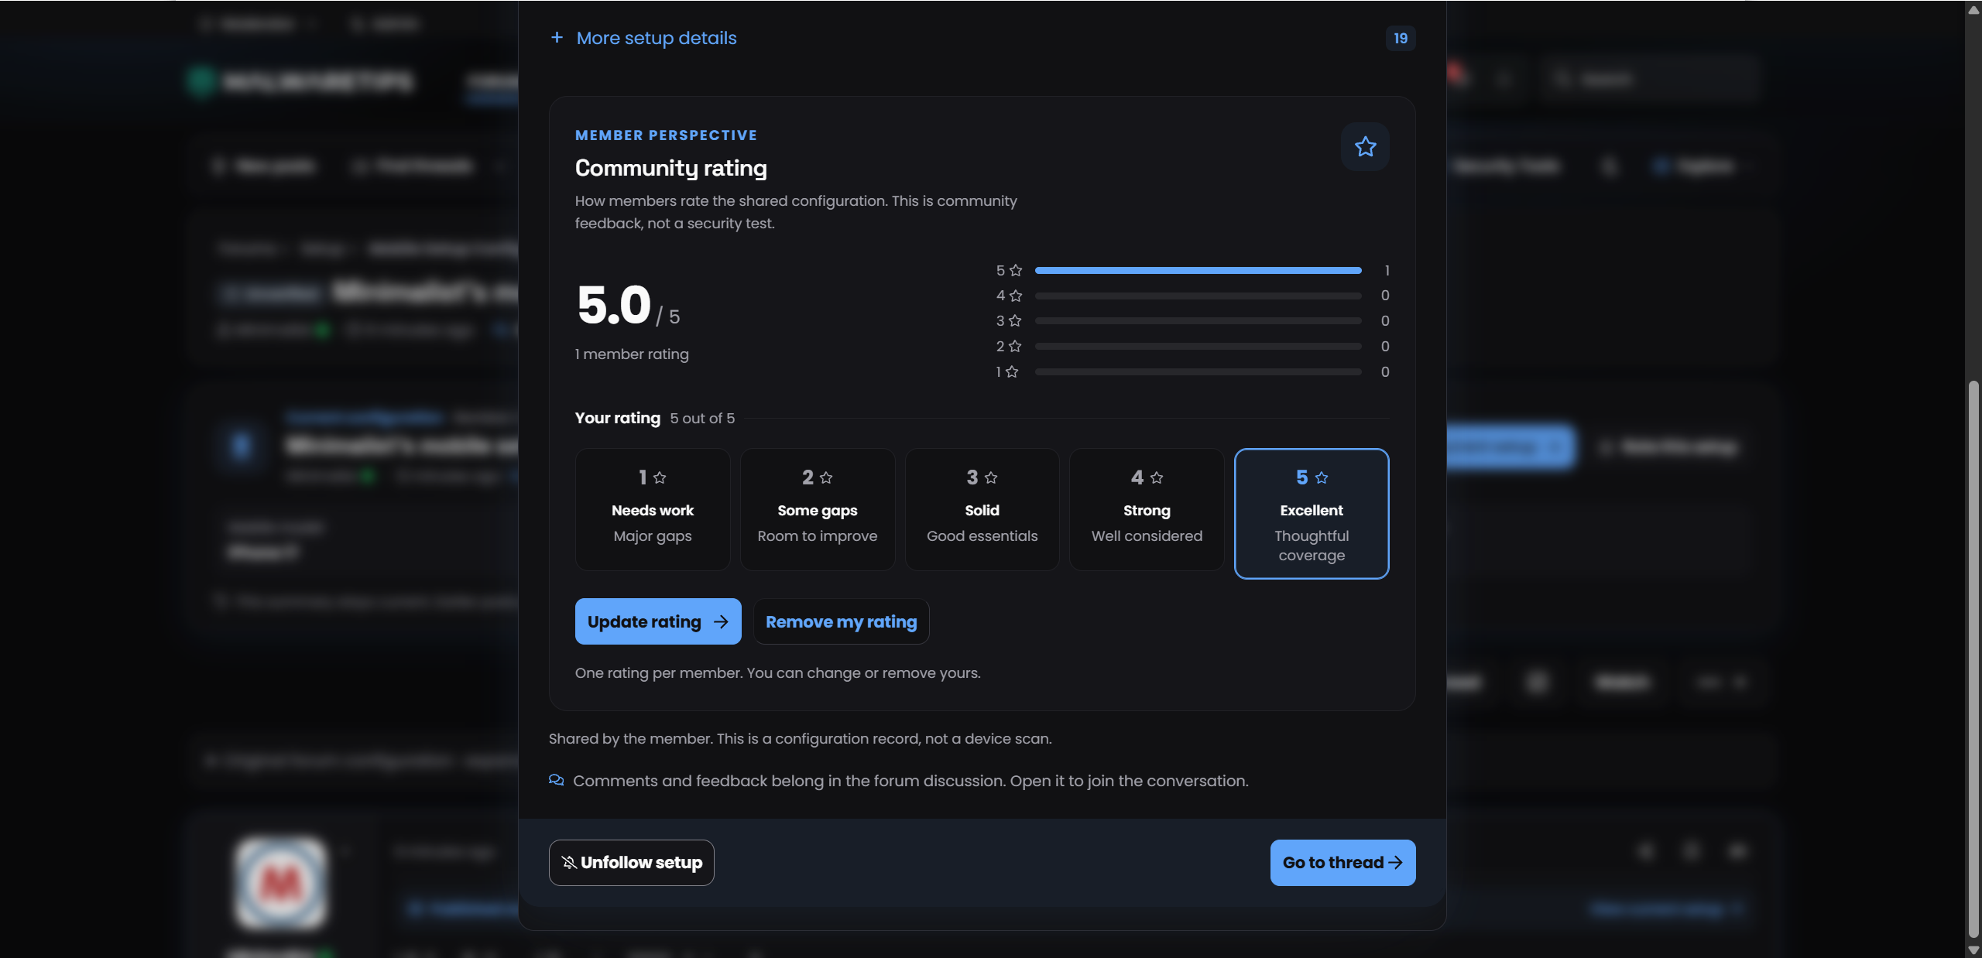Screen dimensions: 1982x958
Task: Click the Go to thread button
Action: 1342,862
